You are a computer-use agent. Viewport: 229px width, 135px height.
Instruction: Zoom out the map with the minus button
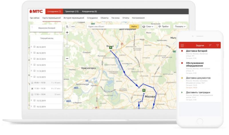coord(67,58)
